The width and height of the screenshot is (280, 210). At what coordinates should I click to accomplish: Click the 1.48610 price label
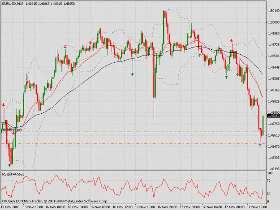(x=273, y=135)
